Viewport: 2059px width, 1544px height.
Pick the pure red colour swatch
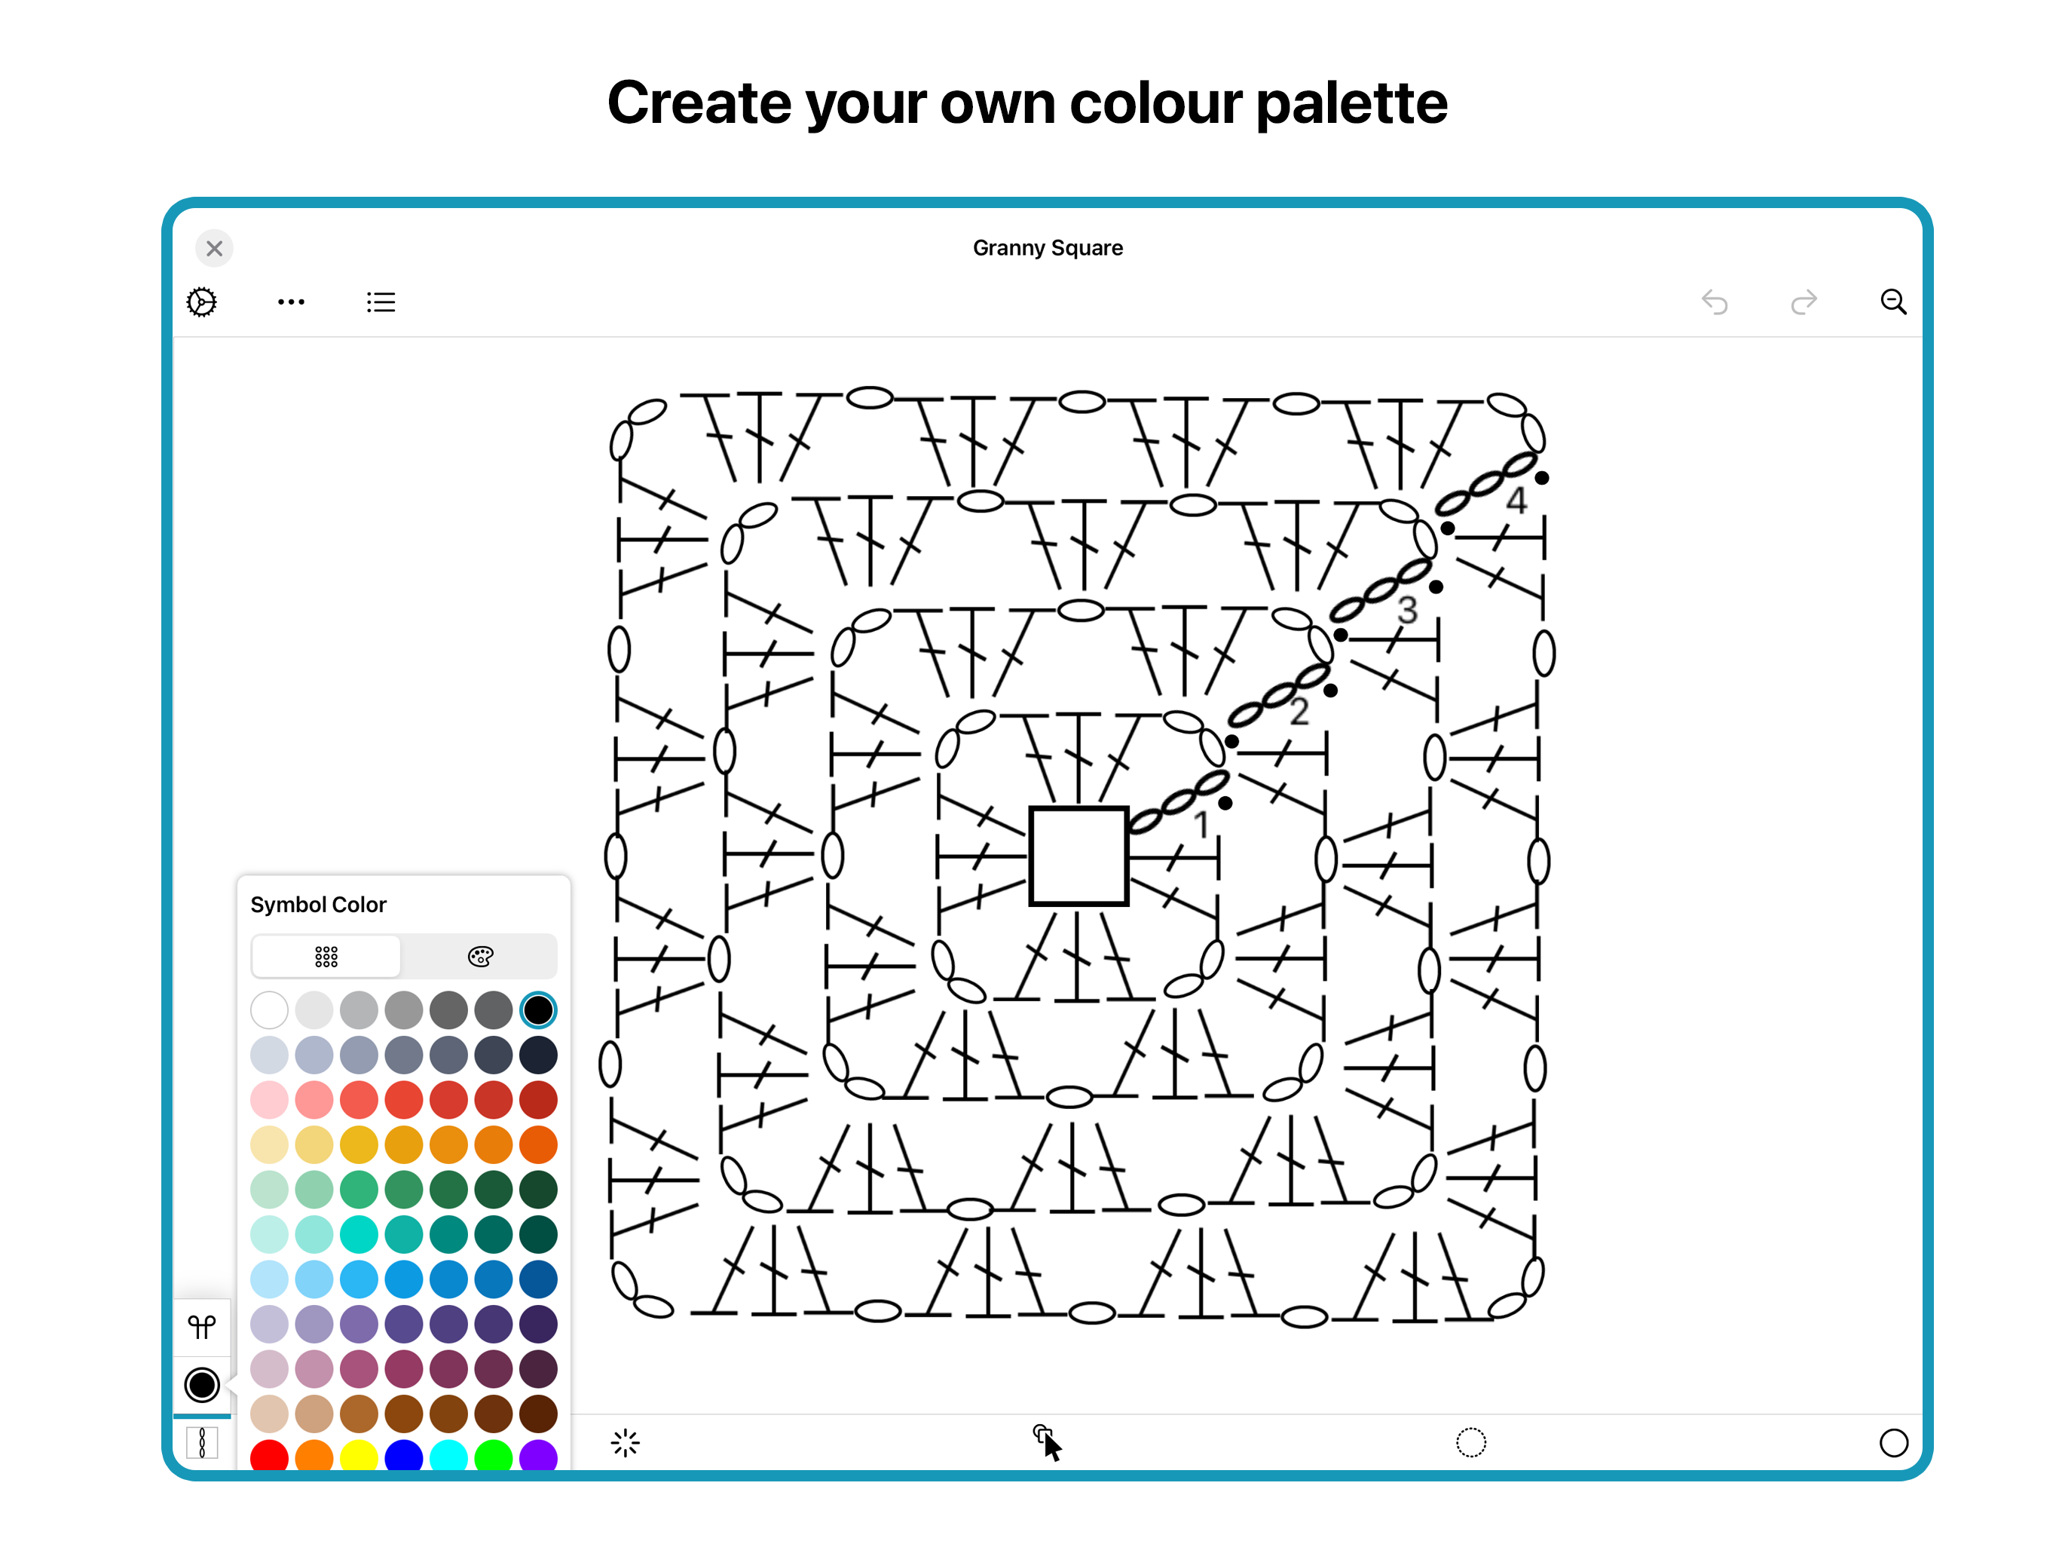(x=269, y=1454)
